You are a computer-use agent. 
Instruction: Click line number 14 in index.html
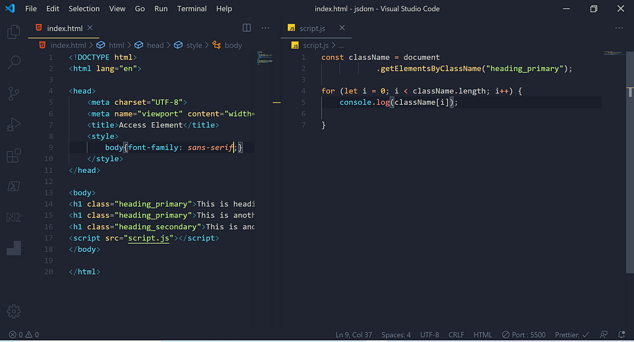tap(48, 204)
